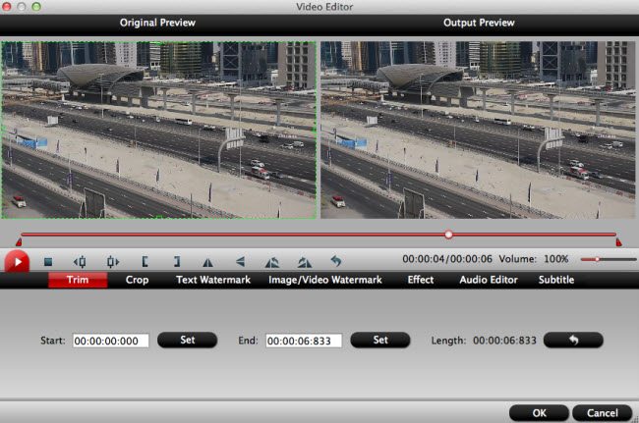The width and height of the screenshot is (639, 423).
Task: Step to next frame icon
Action: (x=112, y=261)
